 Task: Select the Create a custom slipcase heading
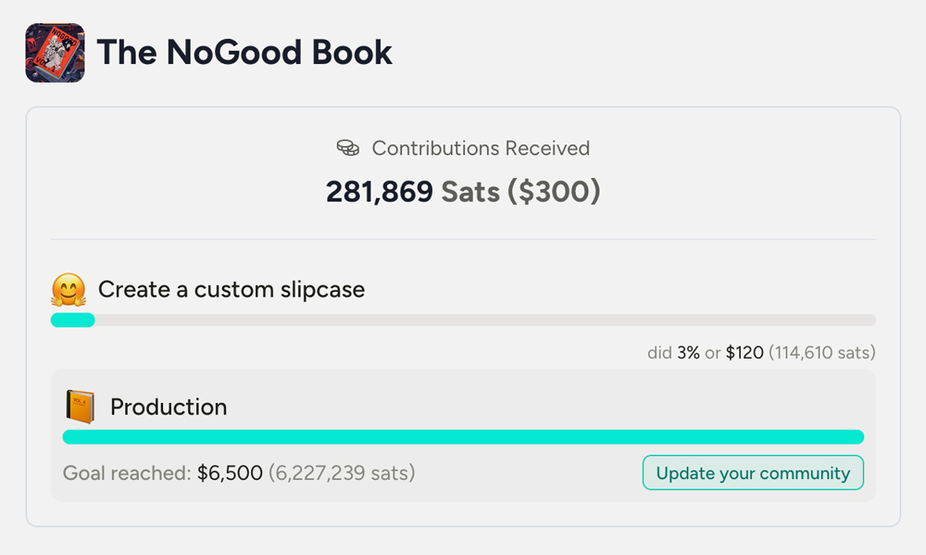pyautogui.click(x=231, y=290)
